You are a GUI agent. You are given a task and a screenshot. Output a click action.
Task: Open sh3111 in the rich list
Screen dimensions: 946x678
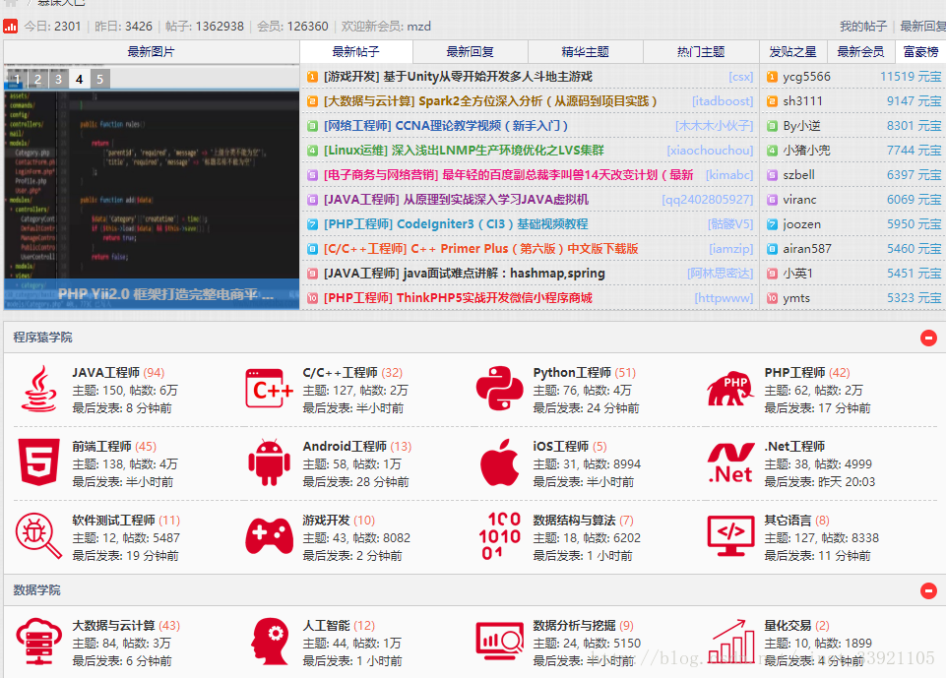tap(802, 101)
